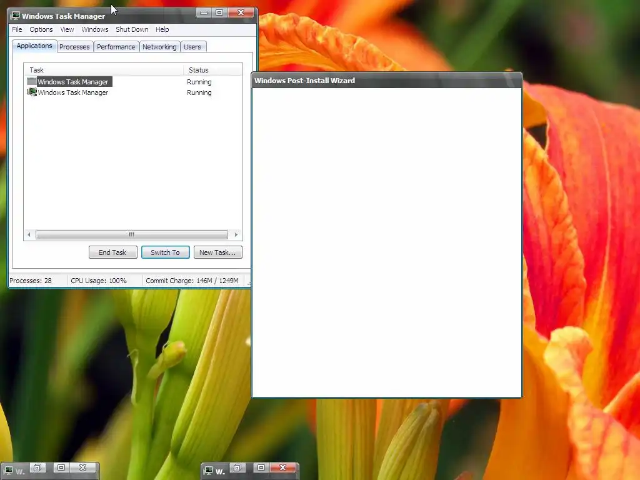Minimize the Windows Task Manager window

click(203, 12)
